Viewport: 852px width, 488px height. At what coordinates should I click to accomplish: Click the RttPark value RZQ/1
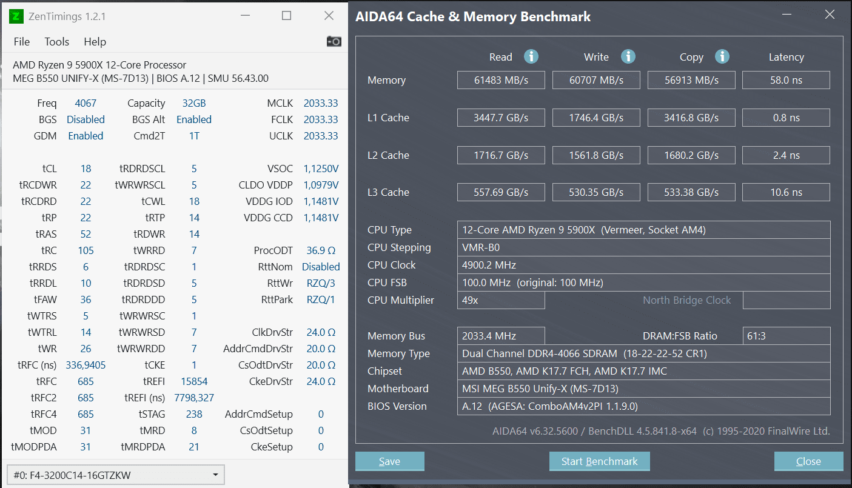[321, 299]
